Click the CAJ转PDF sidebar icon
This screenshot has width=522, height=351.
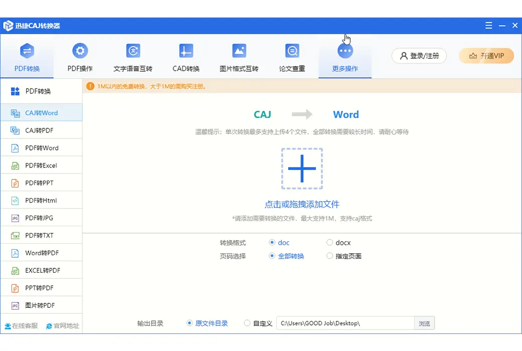point(15,130)
